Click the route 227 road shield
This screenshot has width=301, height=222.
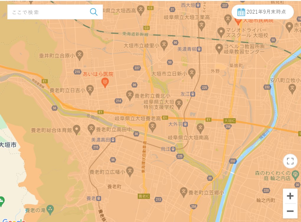137,68
